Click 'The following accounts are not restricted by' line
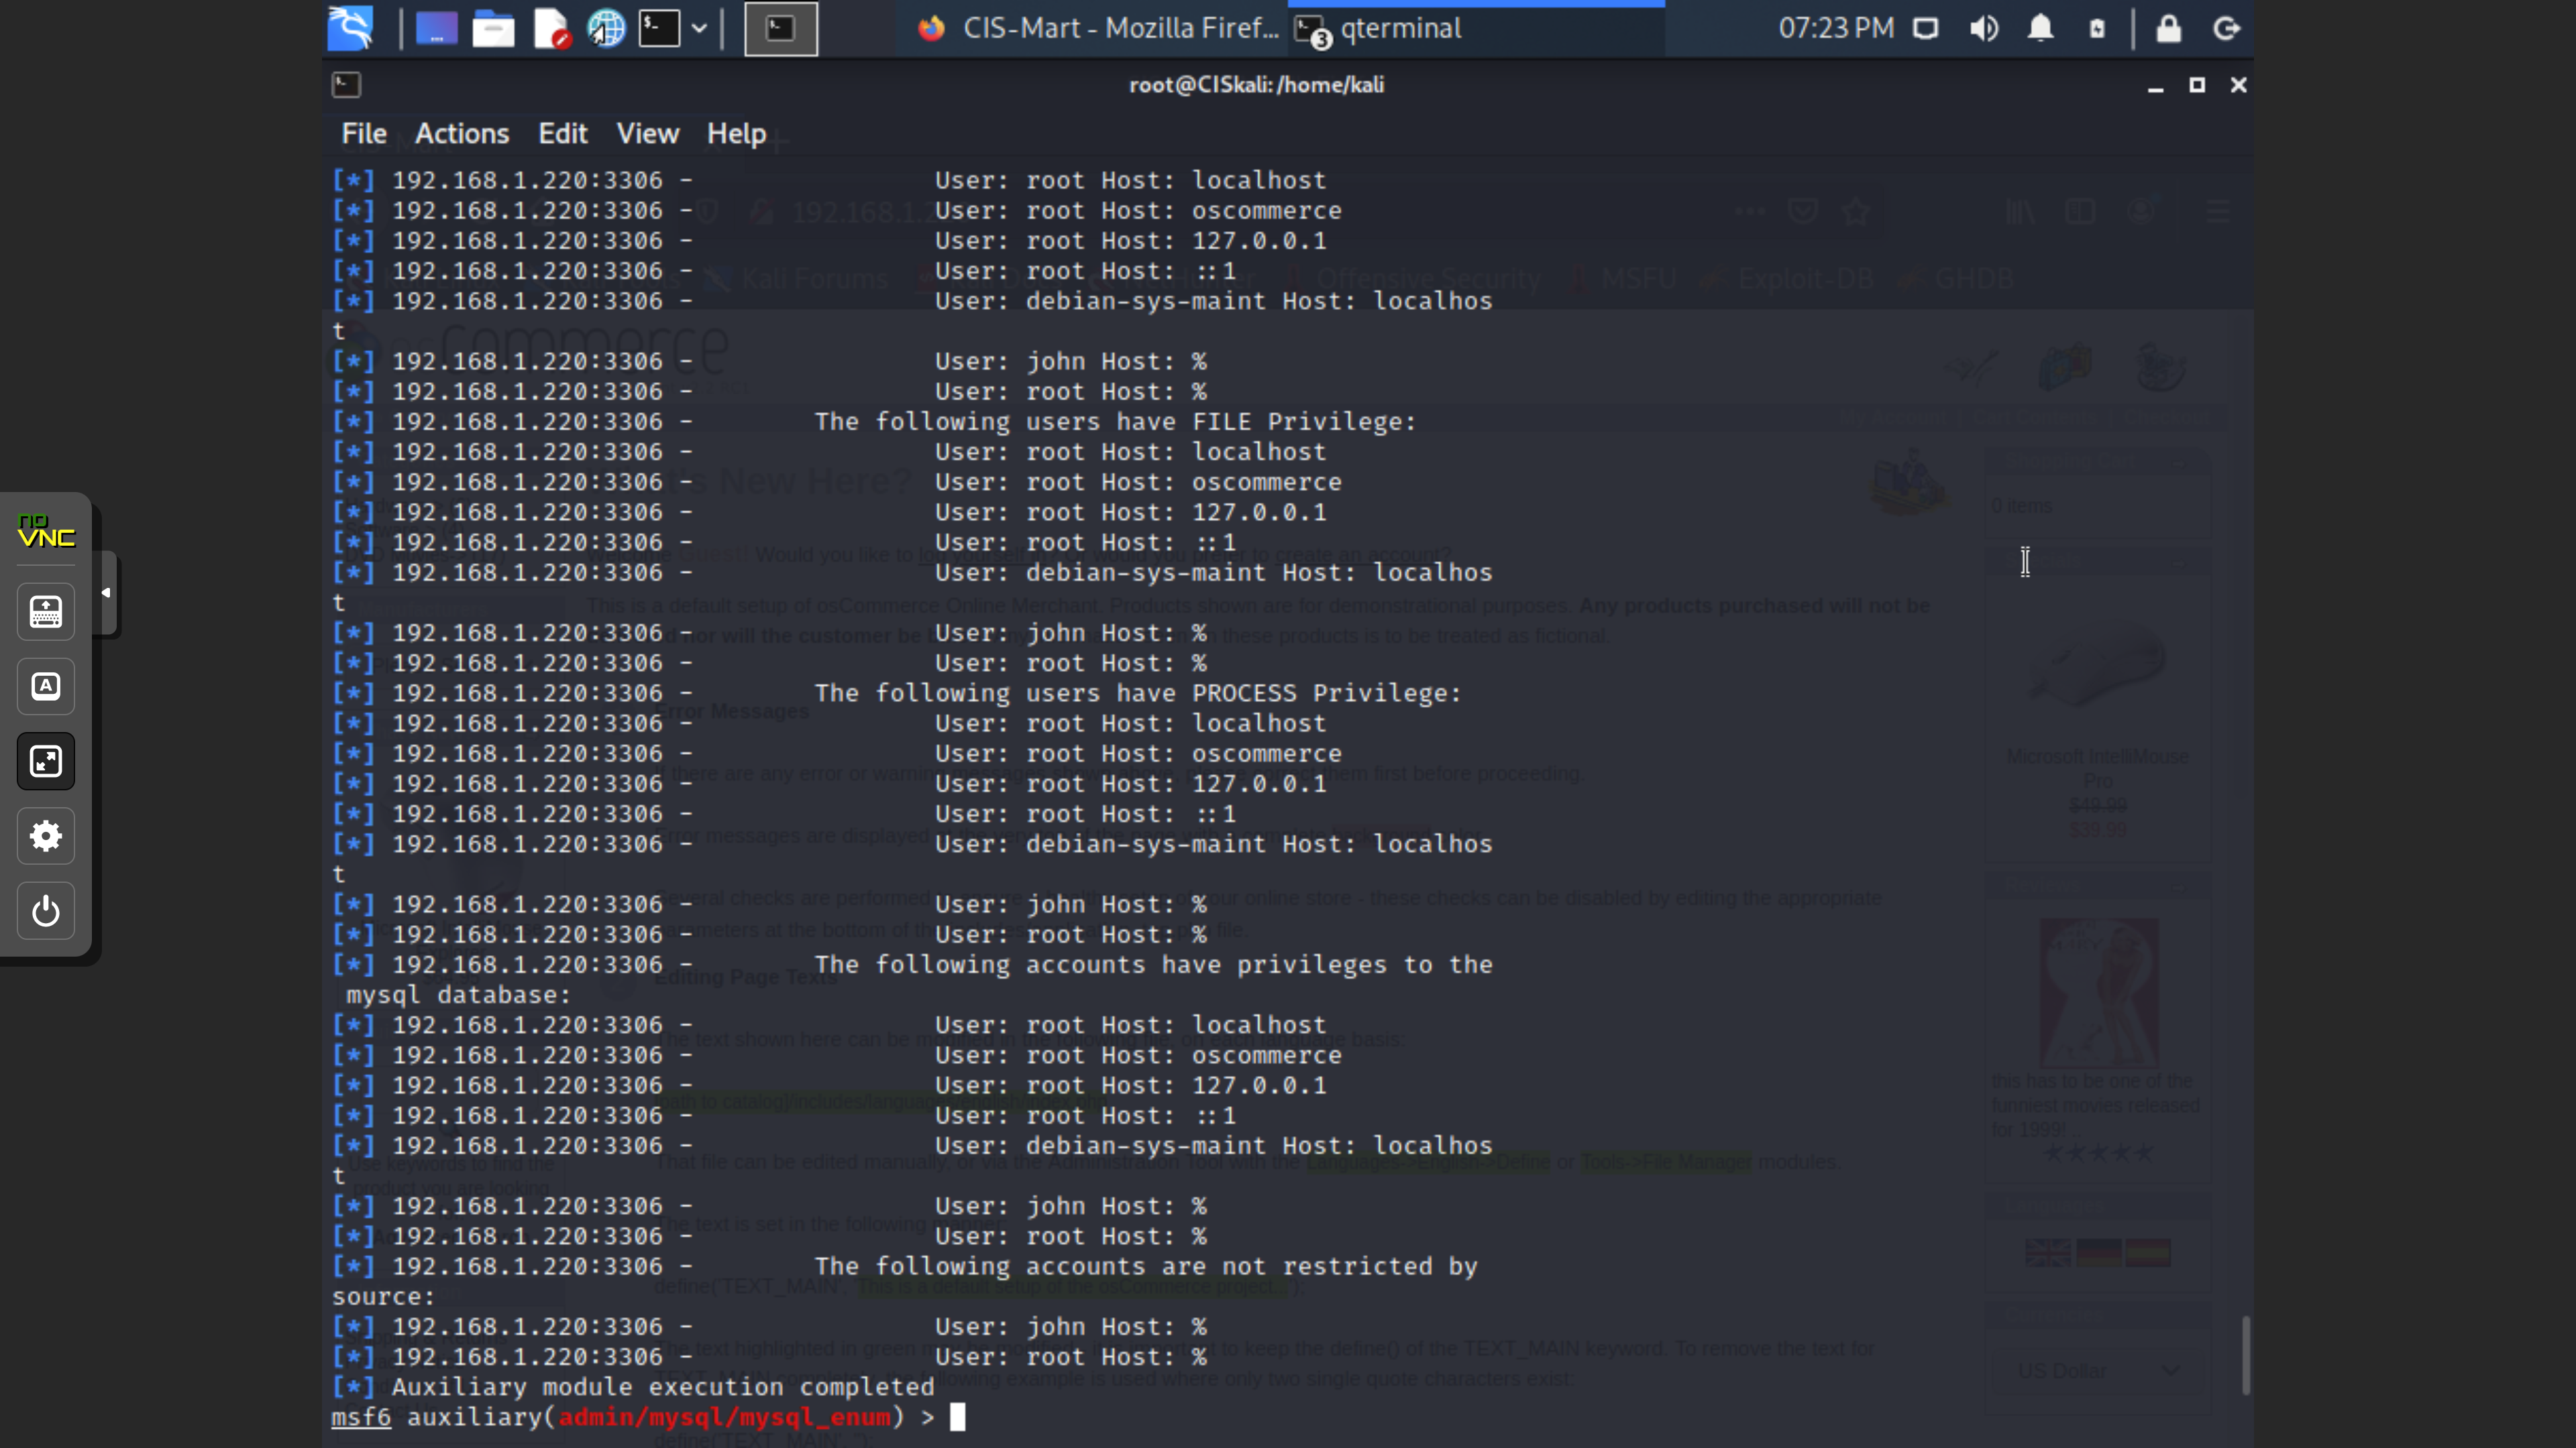Image resolution: width=2576 pixels, height=1448 pixels. click(1146, 1266)
